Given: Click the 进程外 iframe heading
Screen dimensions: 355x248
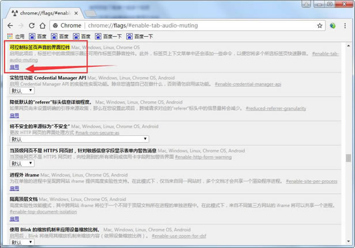Looking at the screenshot, I should (x=24, y=175).
